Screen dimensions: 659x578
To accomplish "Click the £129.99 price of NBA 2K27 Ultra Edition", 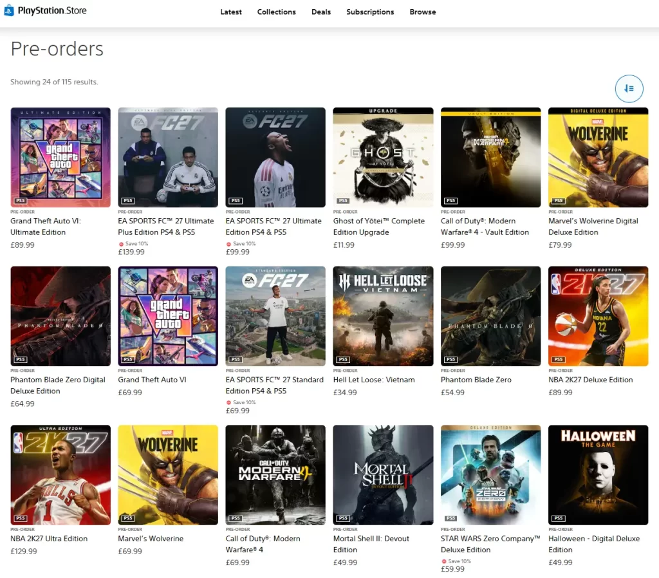I will click(x=24, y=551).
